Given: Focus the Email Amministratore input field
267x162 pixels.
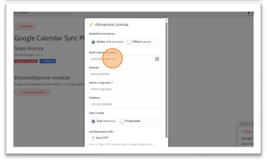Looking at the screenshot, I should 125,59.
